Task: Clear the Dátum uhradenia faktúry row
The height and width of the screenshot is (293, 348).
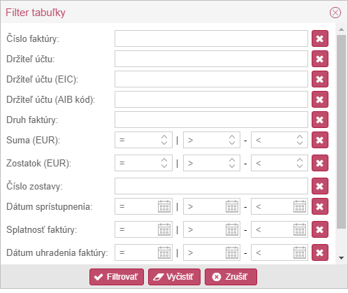Action: click(320, 252)
